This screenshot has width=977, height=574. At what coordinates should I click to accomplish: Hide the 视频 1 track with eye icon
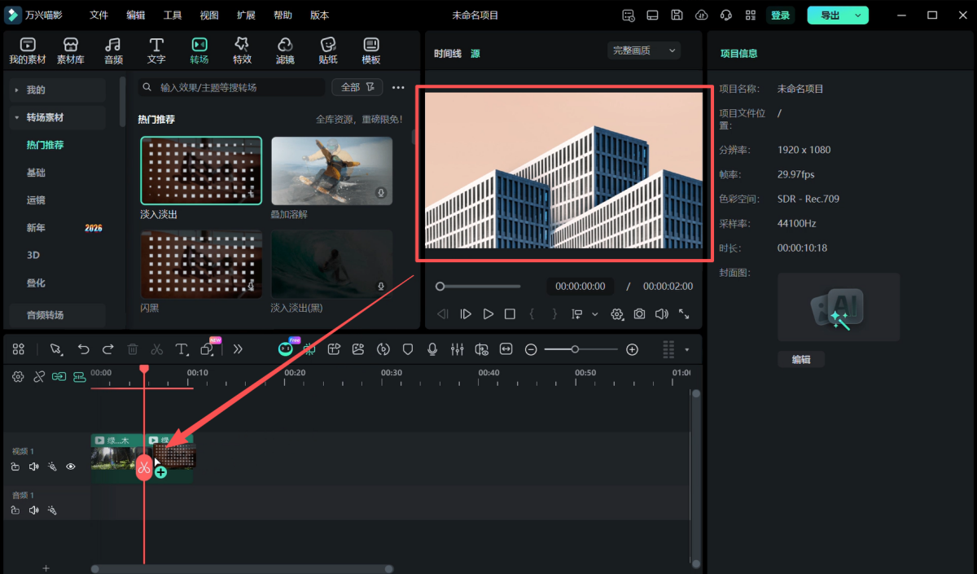pyautogui.click(x=71, y=467)
